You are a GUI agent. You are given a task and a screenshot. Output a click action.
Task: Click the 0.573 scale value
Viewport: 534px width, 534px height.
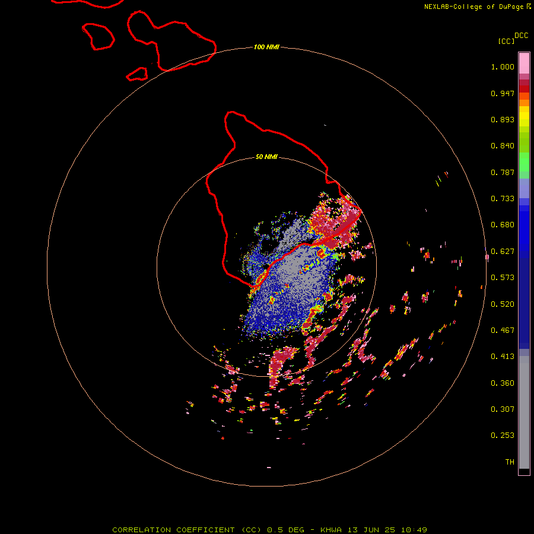click(503, 278)
